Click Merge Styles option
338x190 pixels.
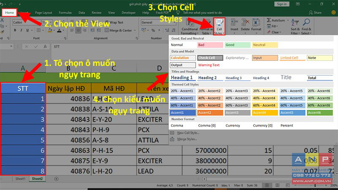(187, 139)
